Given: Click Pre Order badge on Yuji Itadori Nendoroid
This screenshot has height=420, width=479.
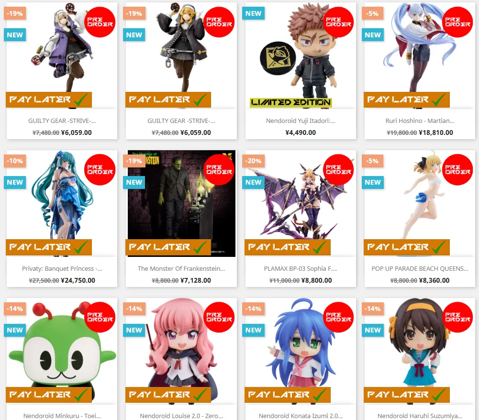Looking at the screenshot, I should tap(338, 22).
